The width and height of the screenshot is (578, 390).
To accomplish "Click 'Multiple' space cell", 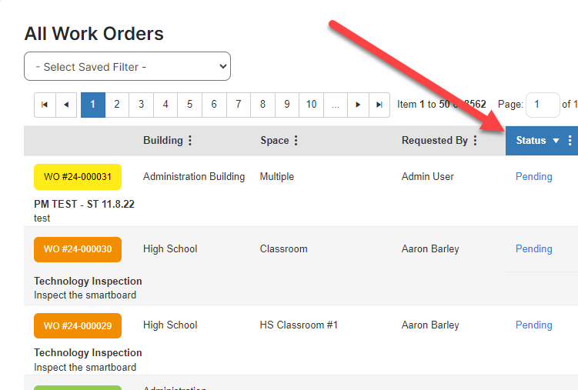I will [x=277, y=177].
